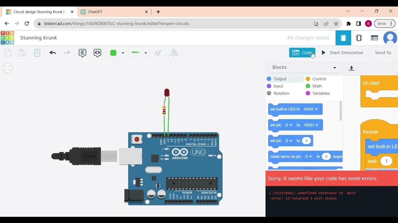Screen dimensions: 398x223
Task: Switch to the ChatGPT tab
Action: [x=114, y=12]
